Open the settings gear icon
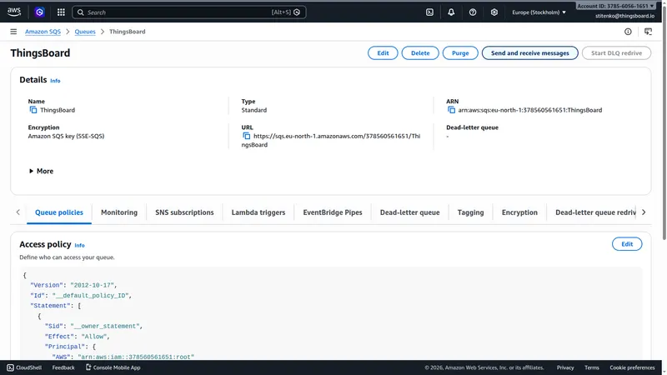Viewport: 667px width, 375px height. pyautogui.click(x=494, y=12)
